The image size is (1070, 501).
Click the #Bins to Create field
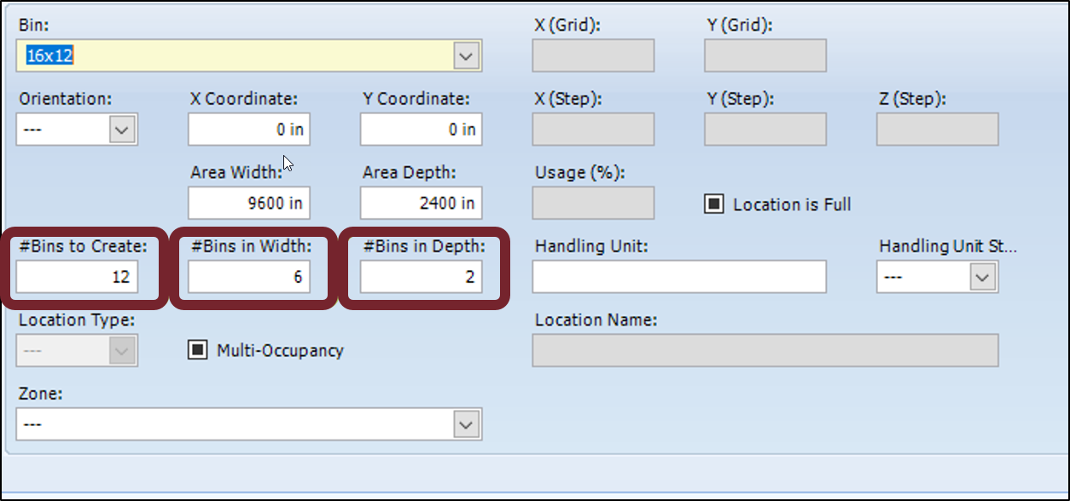(x=77, y=277)
